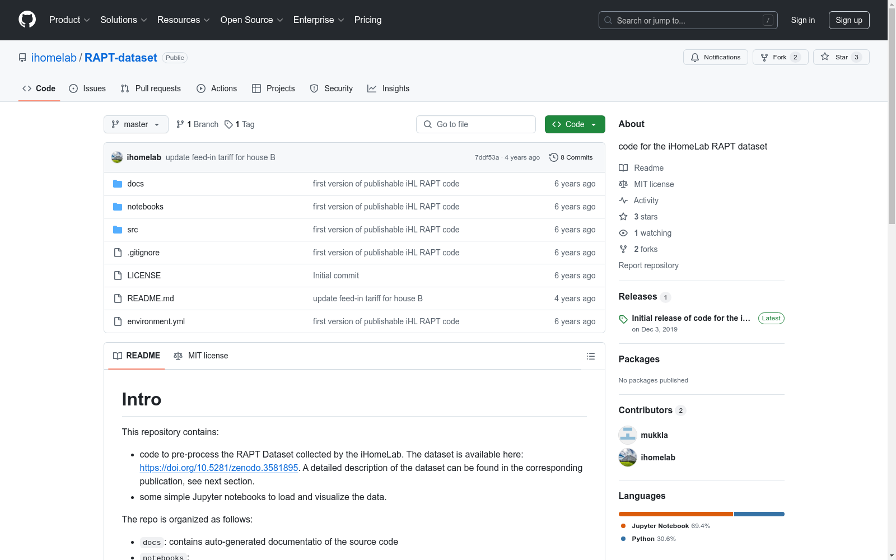896x560 pixels.
Task: Click the branch icon next to 1 Branch
Action: click(180, 124)
